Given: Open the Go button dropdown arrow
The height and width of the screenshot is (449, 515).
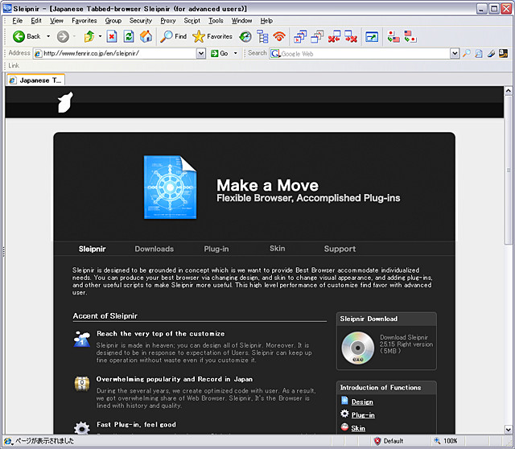Looking at the screenshot, I should pos(236,53).
